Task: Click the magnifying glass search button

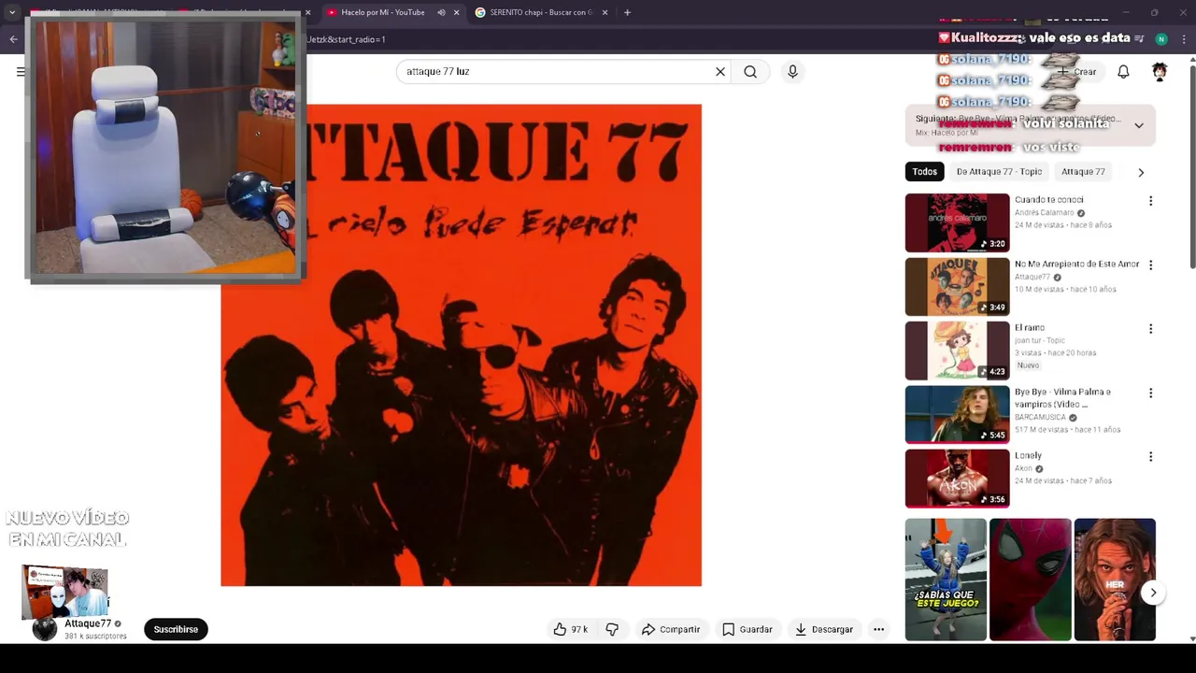Action: pyautogui.click(x=750, y=72)
